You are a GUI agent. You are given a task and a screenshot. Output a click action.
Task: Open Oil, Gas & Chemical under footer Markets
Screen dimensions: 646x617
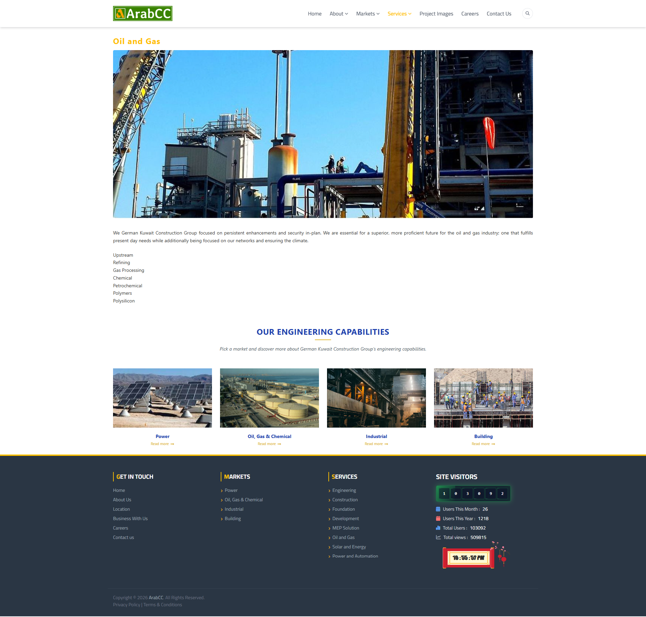244,500
